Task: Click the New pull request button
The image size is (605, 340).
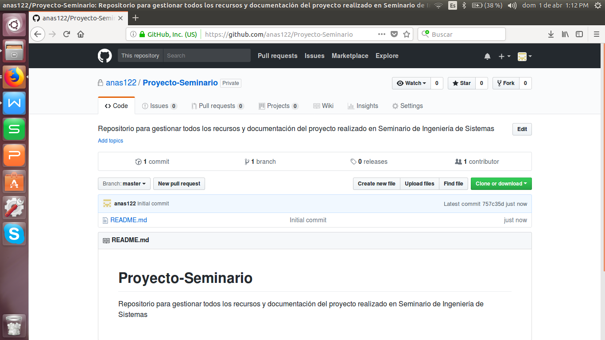Action: pyautogui.click(x=179, y=184)
